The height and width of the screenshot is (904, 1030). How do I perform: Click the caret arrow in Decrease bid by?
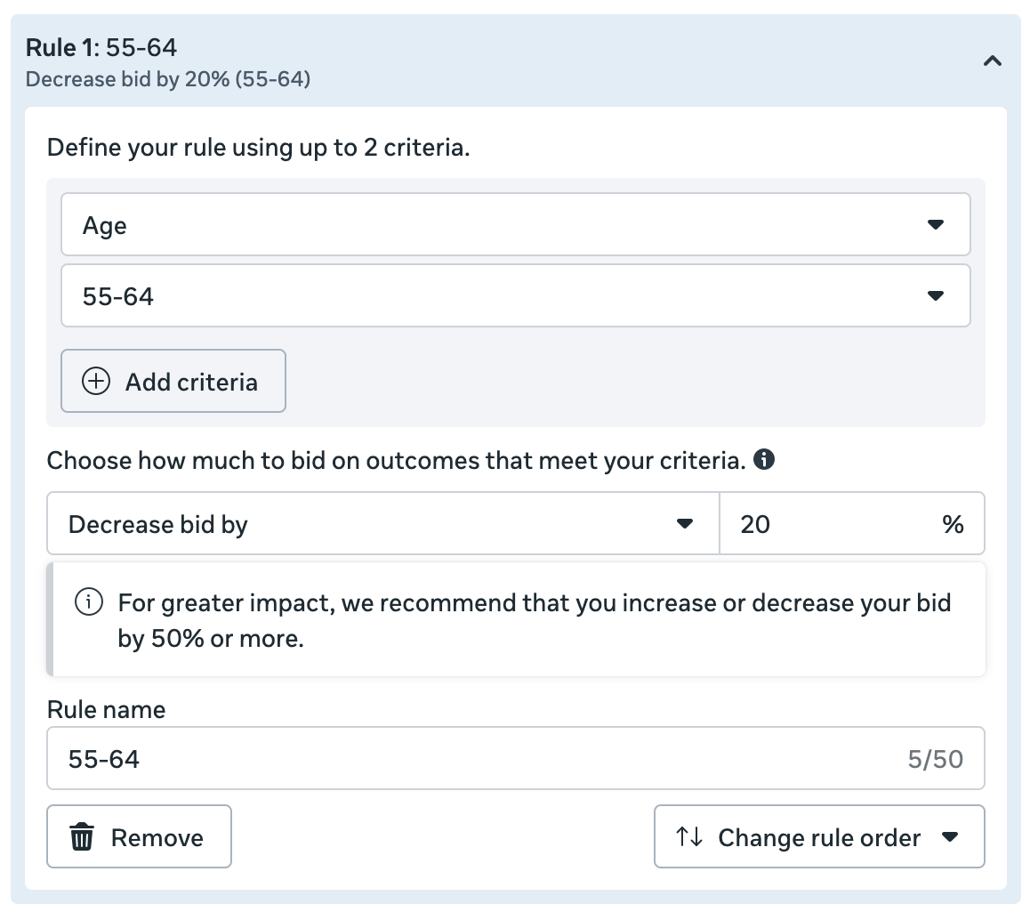tap(684, 524)
